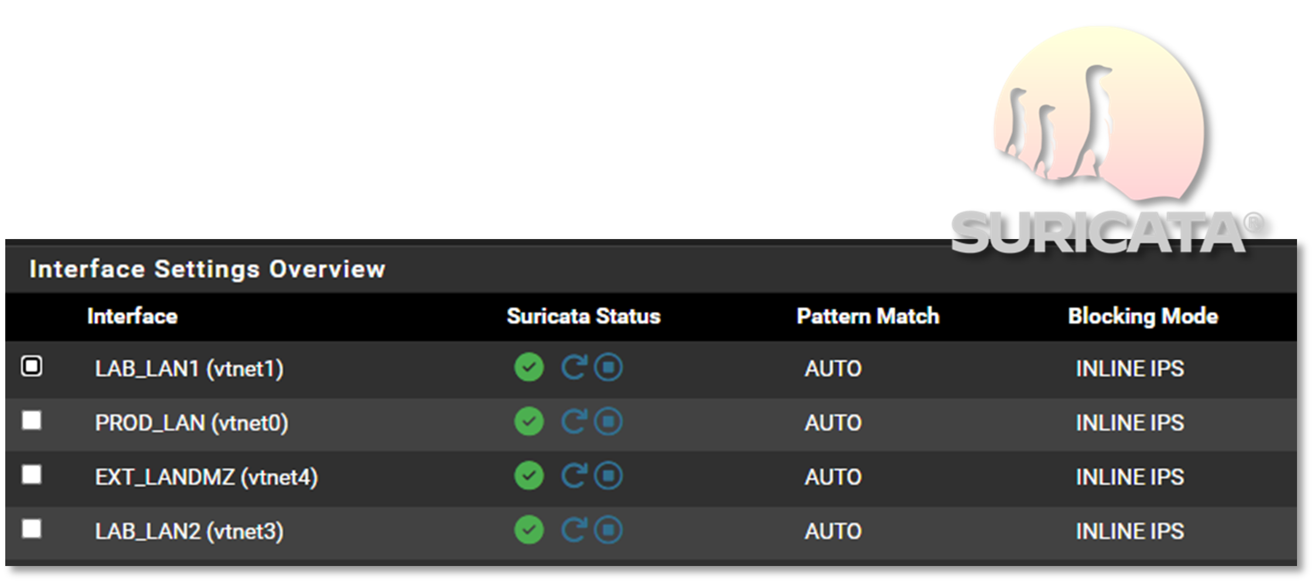Tick the PROD_LAN (vtnet0) checkbox

(x=32, y=420)
